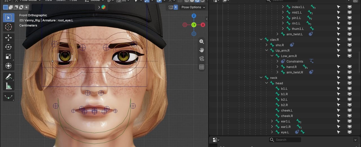
Task: Select the Move tool in toolbar
Action: pyautogui.click(x=8, y=38)
